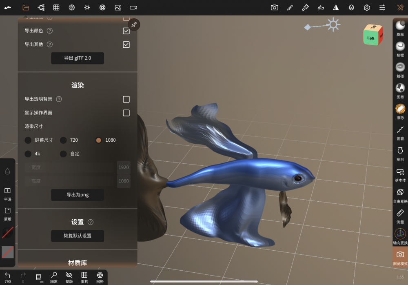Select the 4k render size option
The height and width of the screenshot is (285, 408).
28,154
